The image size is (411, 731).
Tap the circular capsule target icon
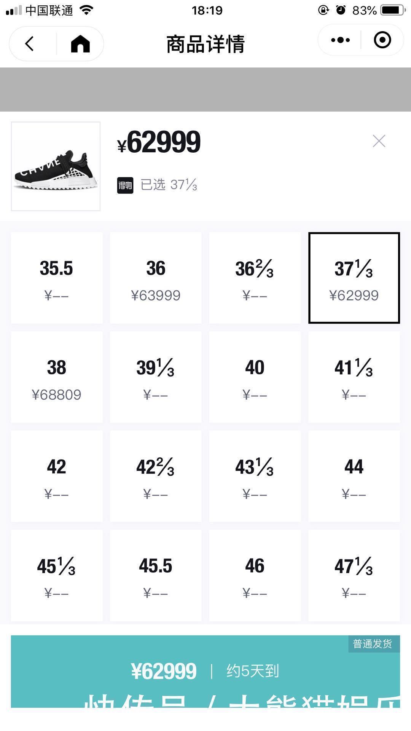tap(382, 40)
